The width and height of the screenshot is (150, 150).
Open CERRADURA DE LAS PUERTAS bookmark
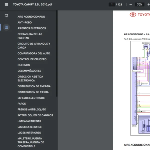pos(30,36)
